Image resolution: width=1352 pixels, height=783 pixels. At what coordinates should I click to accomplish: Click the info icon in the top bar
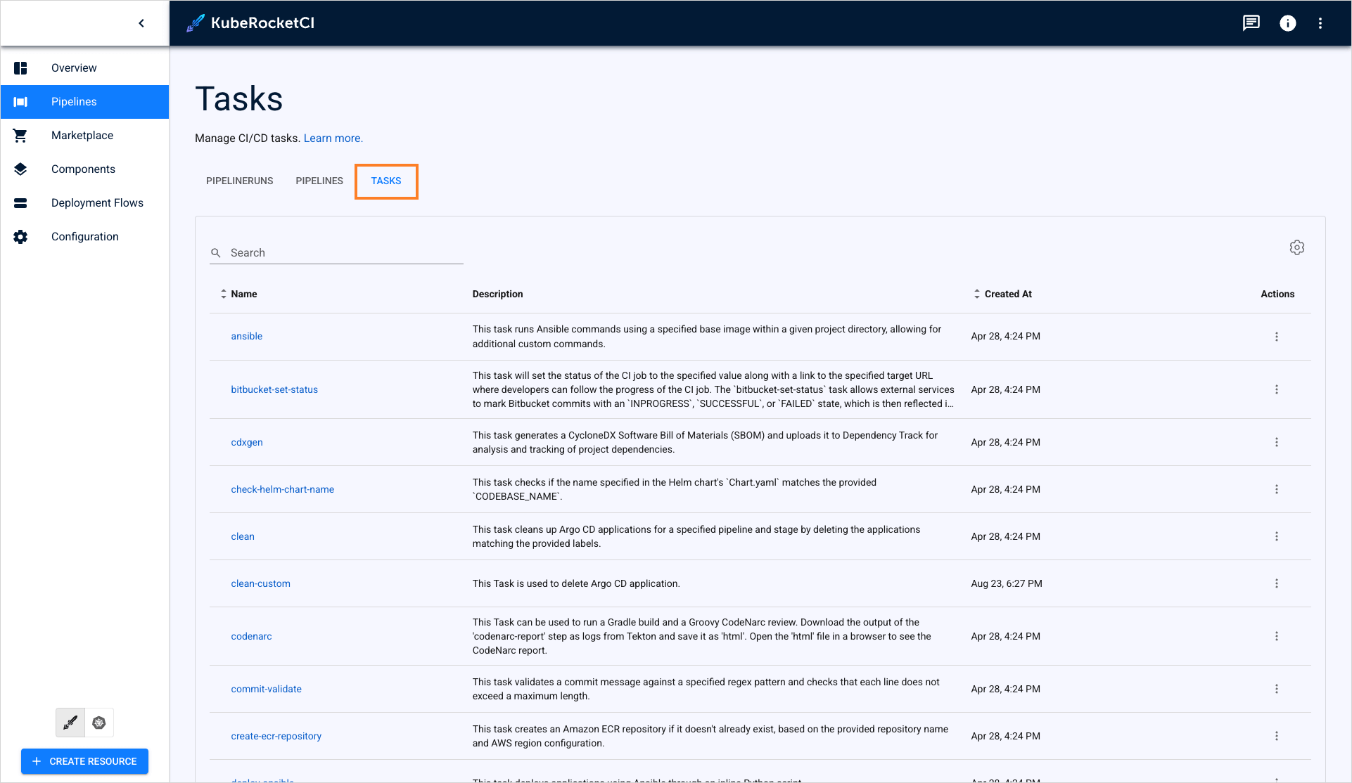(1288, 22)
